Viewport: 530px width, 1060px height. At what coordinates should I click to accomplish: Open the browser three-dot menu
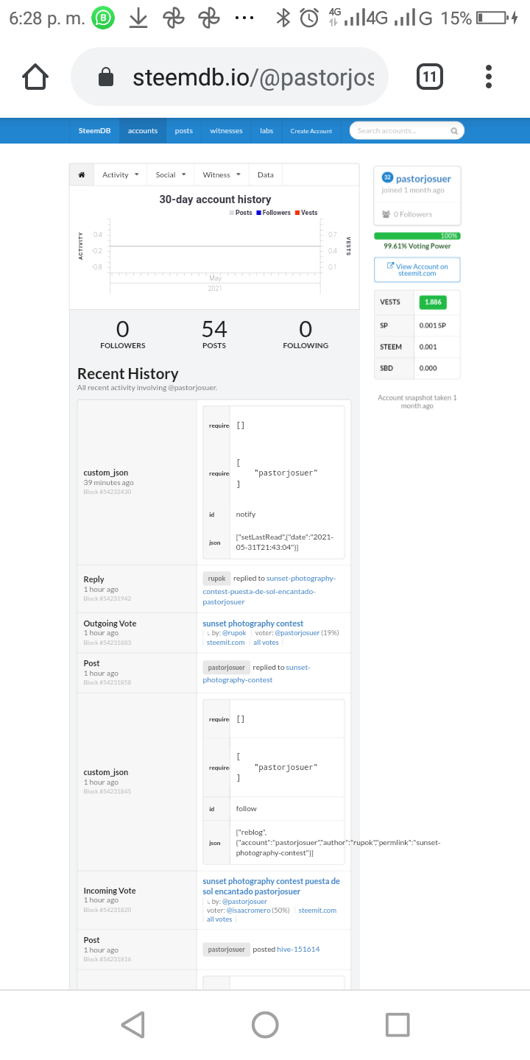click(x=489, y=77)
